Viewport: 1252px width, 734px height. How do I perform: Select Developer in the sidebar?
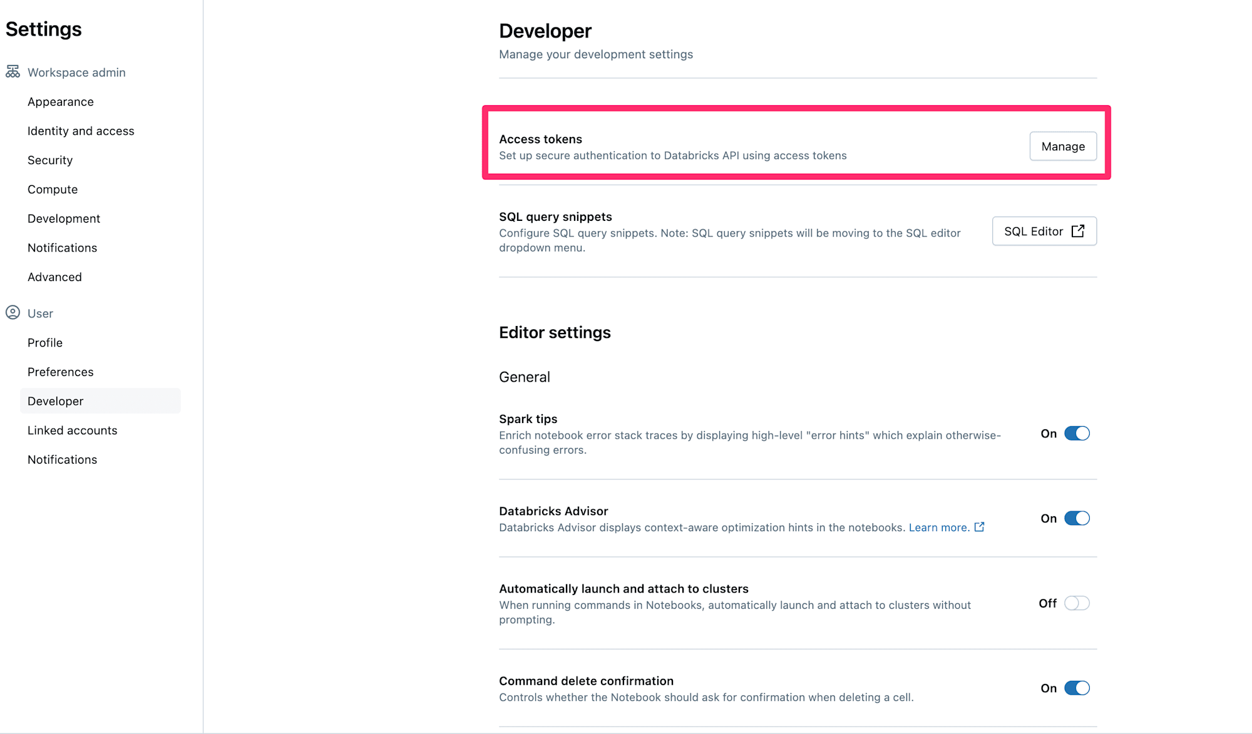click(100, 401)
